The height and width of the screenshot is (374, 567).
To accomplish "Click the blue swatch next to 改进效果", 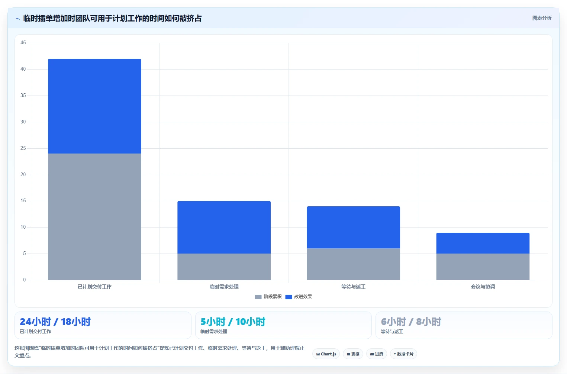I will (x=289, y=297).
